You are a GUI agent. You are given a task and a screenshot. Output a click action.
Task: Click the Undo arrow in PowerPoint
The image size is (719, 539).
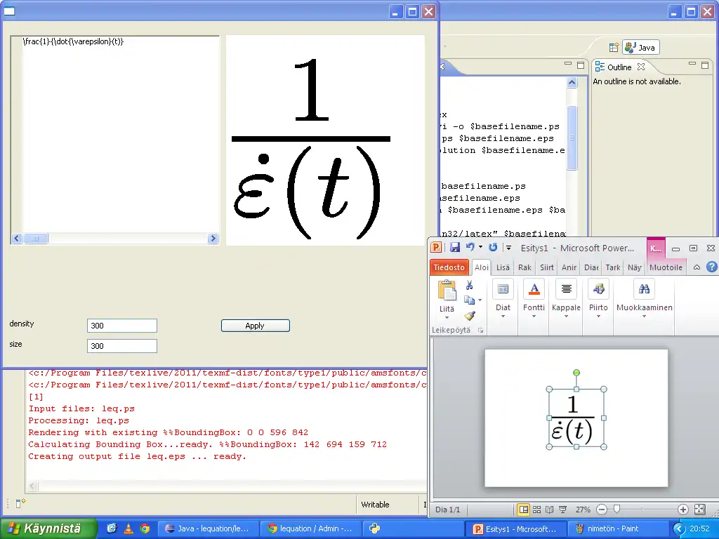[470, 247]
